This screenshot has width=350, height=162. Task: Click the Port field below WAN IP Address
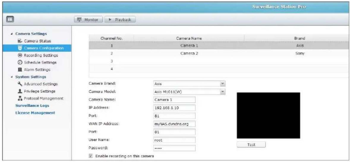point(174,132)
